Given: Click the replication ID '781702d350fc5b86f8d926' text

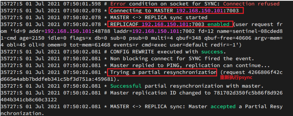Looking at the screenshot, I should pos(248,93).
